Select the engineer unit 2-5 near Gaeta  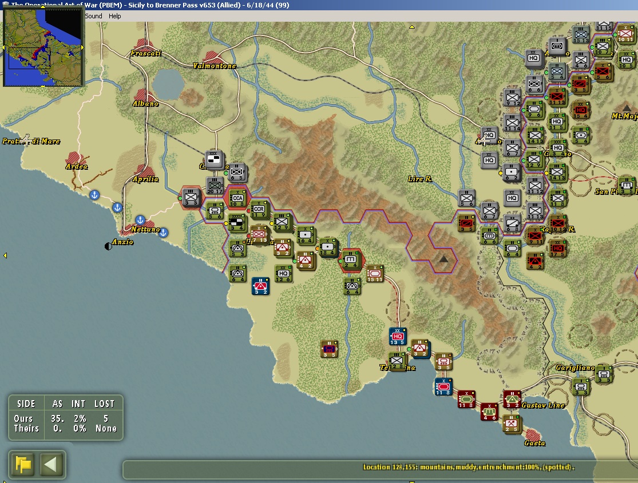coord(512,424)
